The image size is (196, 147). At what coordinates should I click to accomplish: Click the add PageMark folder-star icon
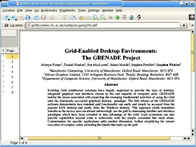point(82,18)
